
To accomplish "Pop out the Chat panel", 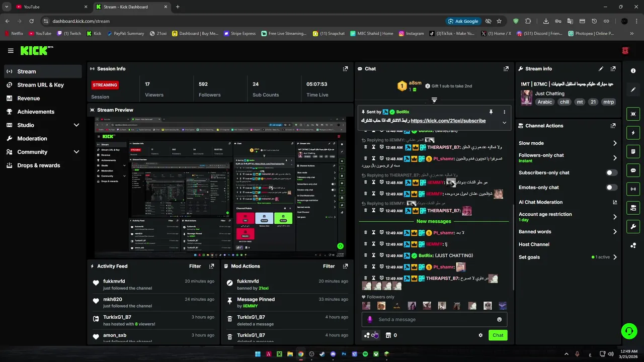I will tap(506, 69).
